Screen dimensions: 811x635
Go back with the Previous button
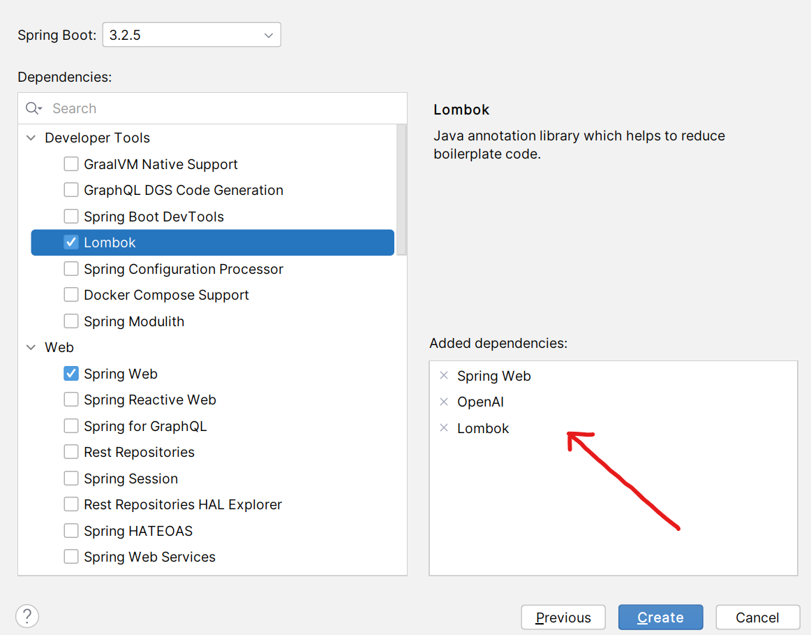[x=563, y=618]
